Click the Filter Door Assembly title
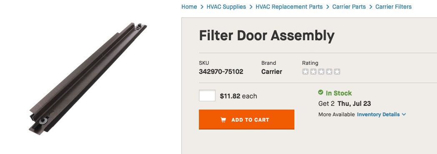The image size is (437, 154). pyautogui.click(x=266, y=36)
